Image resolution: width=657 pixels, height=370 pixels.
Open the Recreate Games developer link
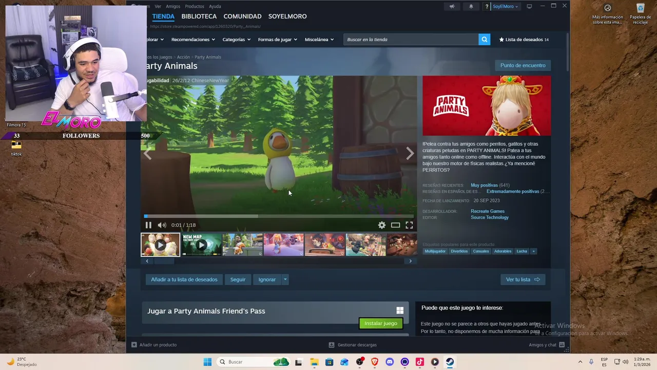[x=488, y=211]
